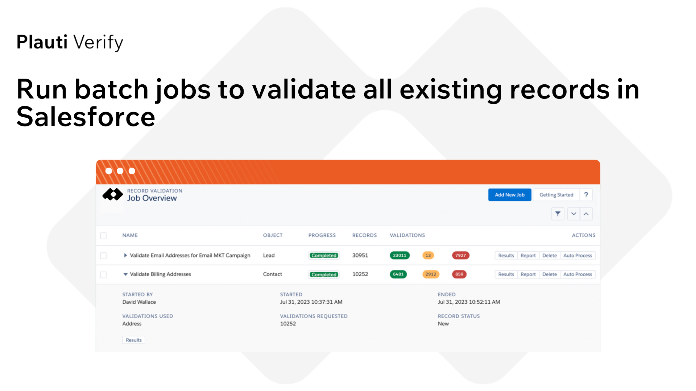This screenshot has height=391, width=696.
Task: Click the orange 2912 validations badge
Action: click(x=431, y=274)
